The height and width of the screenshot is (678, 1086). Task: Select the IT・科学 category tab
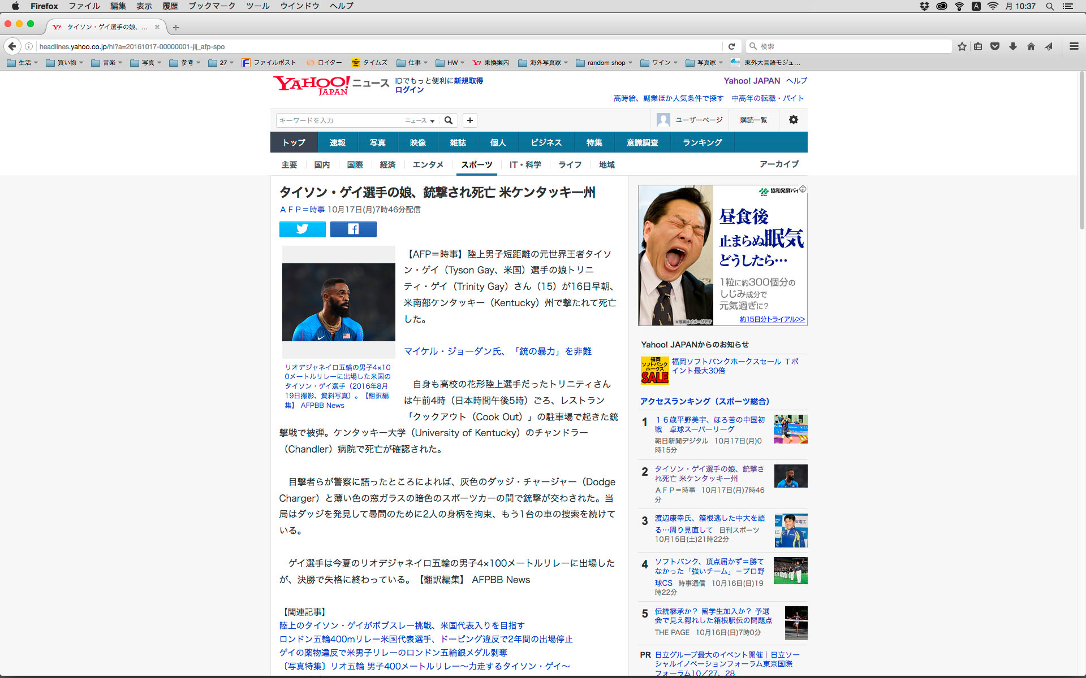click(x=525, y=164)
